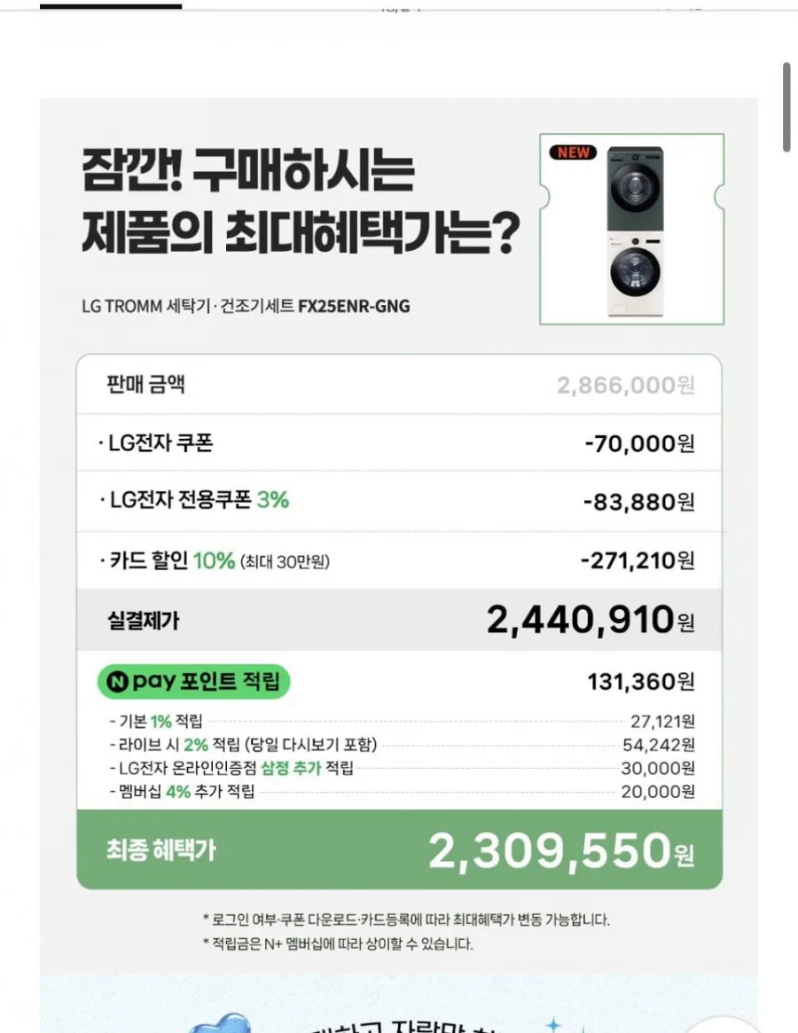Click the page's vertical scrollbar handle
The height and width of the screenshot is (1033, 798).
786,107
